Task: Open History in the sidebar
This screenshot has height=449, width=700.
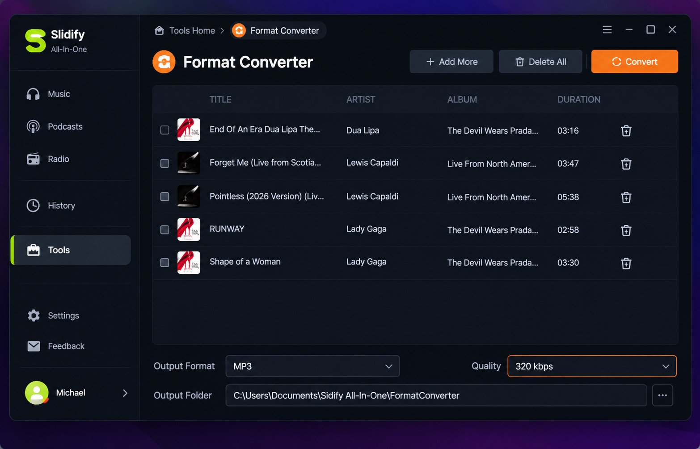Action: click(51, 206)
